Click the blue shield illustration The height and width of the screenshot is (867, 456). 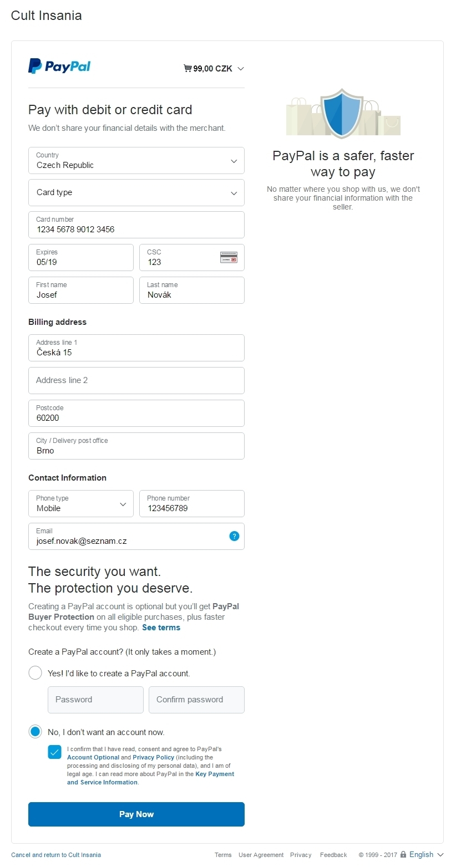coord(342,113)
